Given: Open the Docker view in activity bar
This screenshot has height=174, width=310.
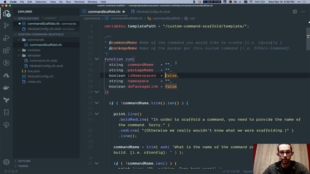Looking at the screenshot, I should coord(6,88).
